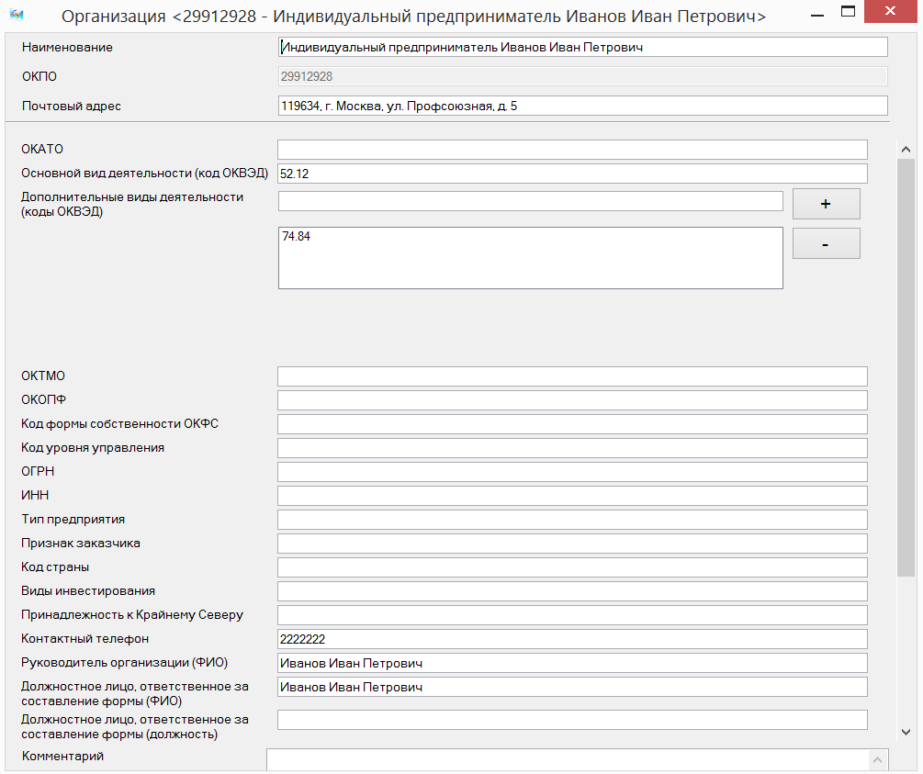Click the vertical scrollbar thumb of the form
Image resolution: width=923 pixels, height=774 pixels.
[906, 367]
